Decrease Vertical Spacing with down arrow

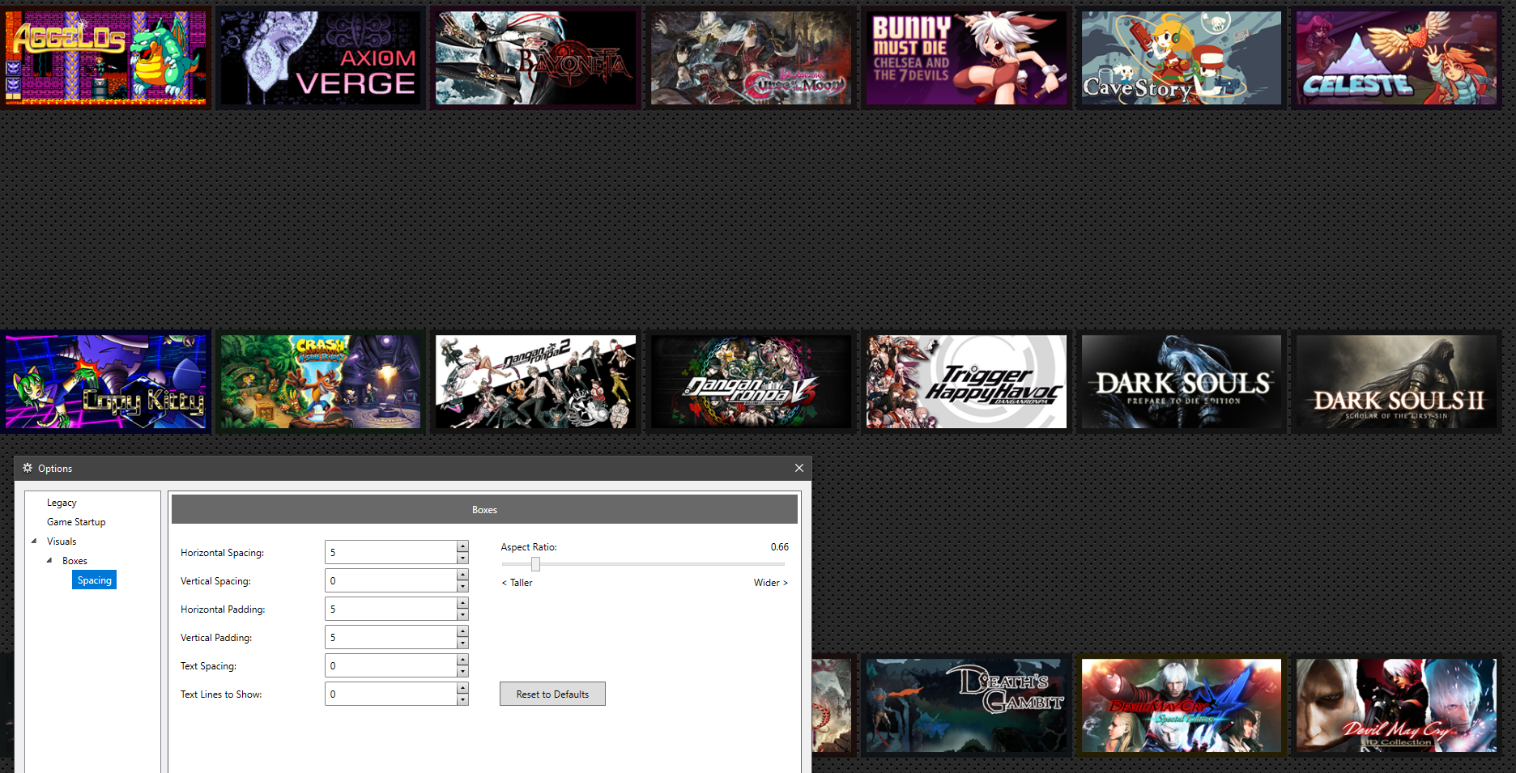(x=462, y=586)
